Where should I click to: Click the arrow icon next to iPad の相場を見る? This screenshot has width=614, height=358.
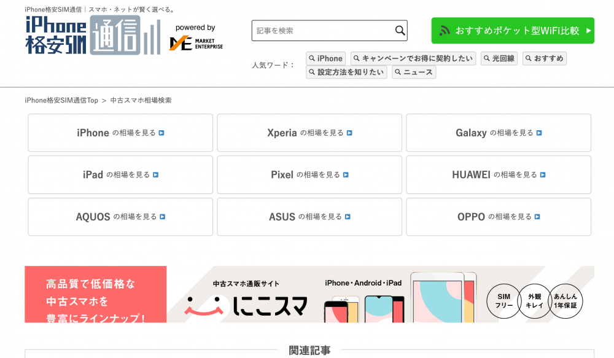[155, 174]
